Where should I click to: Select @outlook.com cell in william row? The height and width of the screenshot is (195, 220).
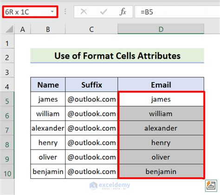[91, 114]
